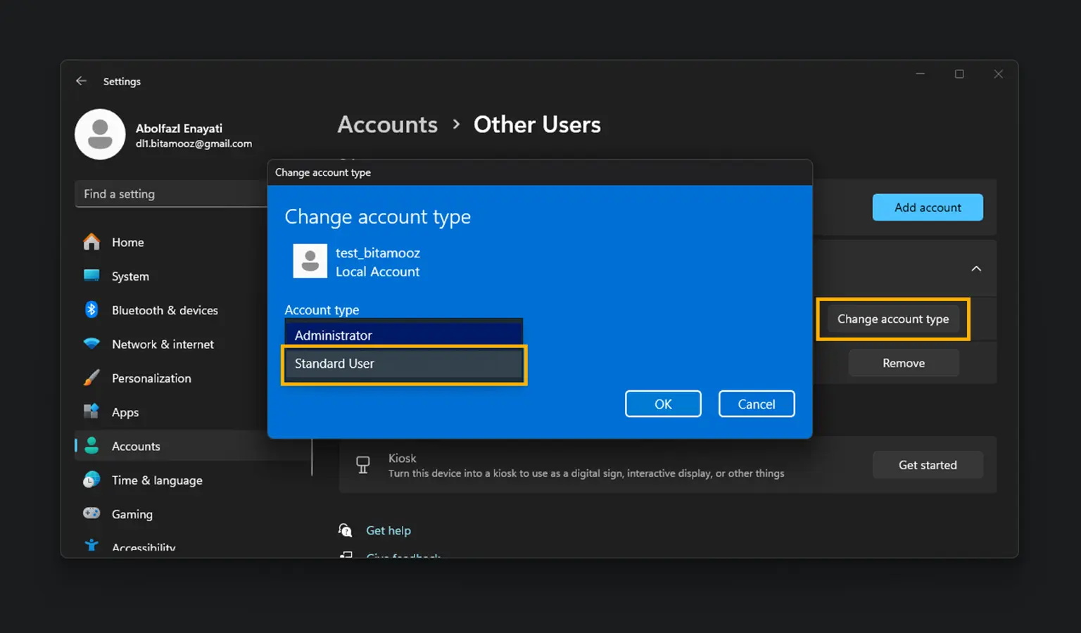Image resolution: width=1081 pixels, height=633 pixels.
Task: Click the Find a setting search box
Action: pyautogui.click(x=170, y=194)
